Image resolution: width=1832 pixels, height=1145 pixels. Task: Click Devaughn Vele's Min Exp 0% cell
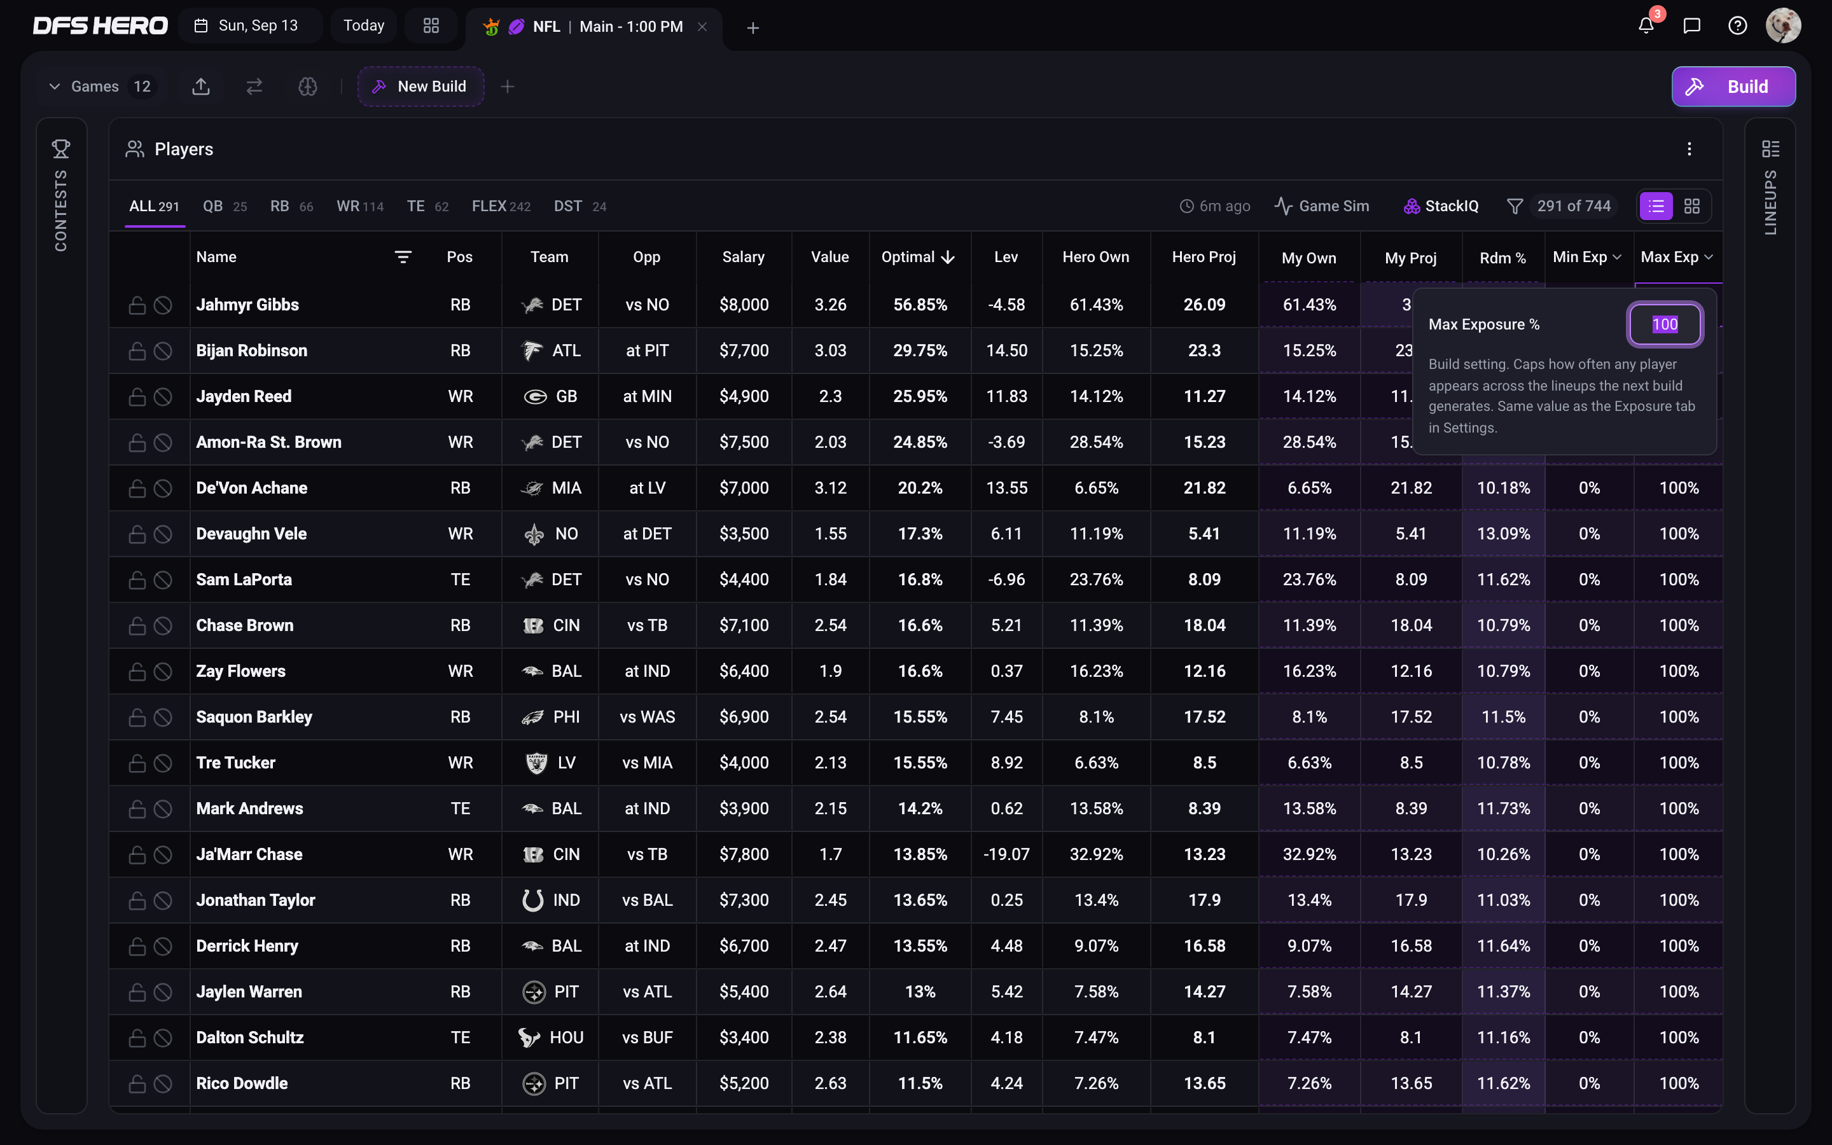click(x=1589, y=534)
